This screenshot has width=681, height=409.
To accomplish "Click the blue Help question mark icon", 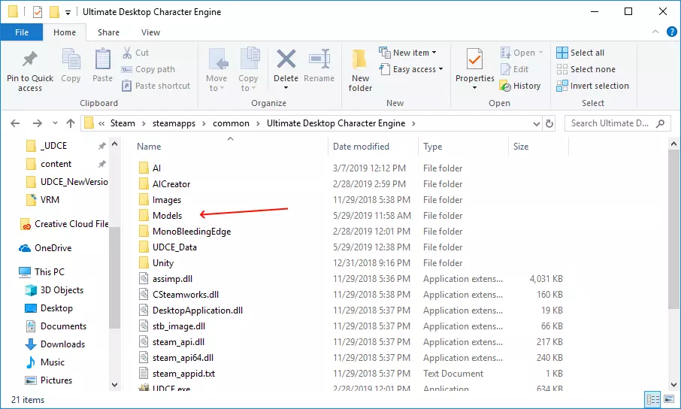I will 671,32.
